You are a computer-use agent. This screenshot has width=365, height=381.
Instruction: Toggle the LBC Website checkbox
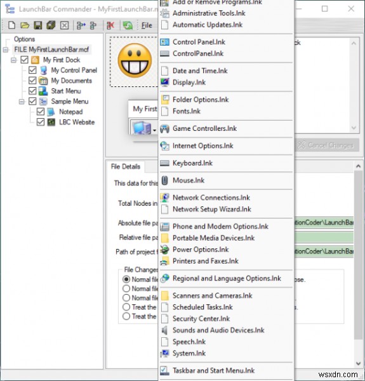(41, 122)
